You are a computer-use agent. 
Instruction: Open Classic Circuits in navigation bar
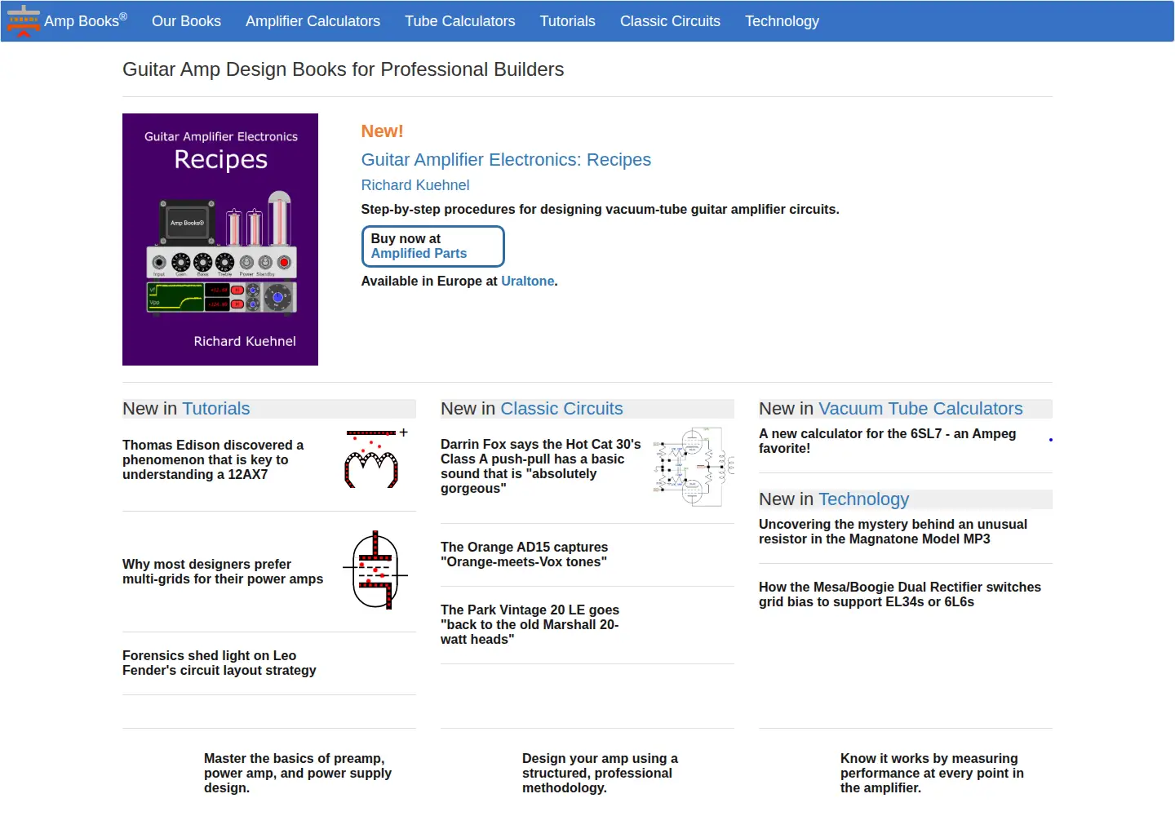click(670, 21)
